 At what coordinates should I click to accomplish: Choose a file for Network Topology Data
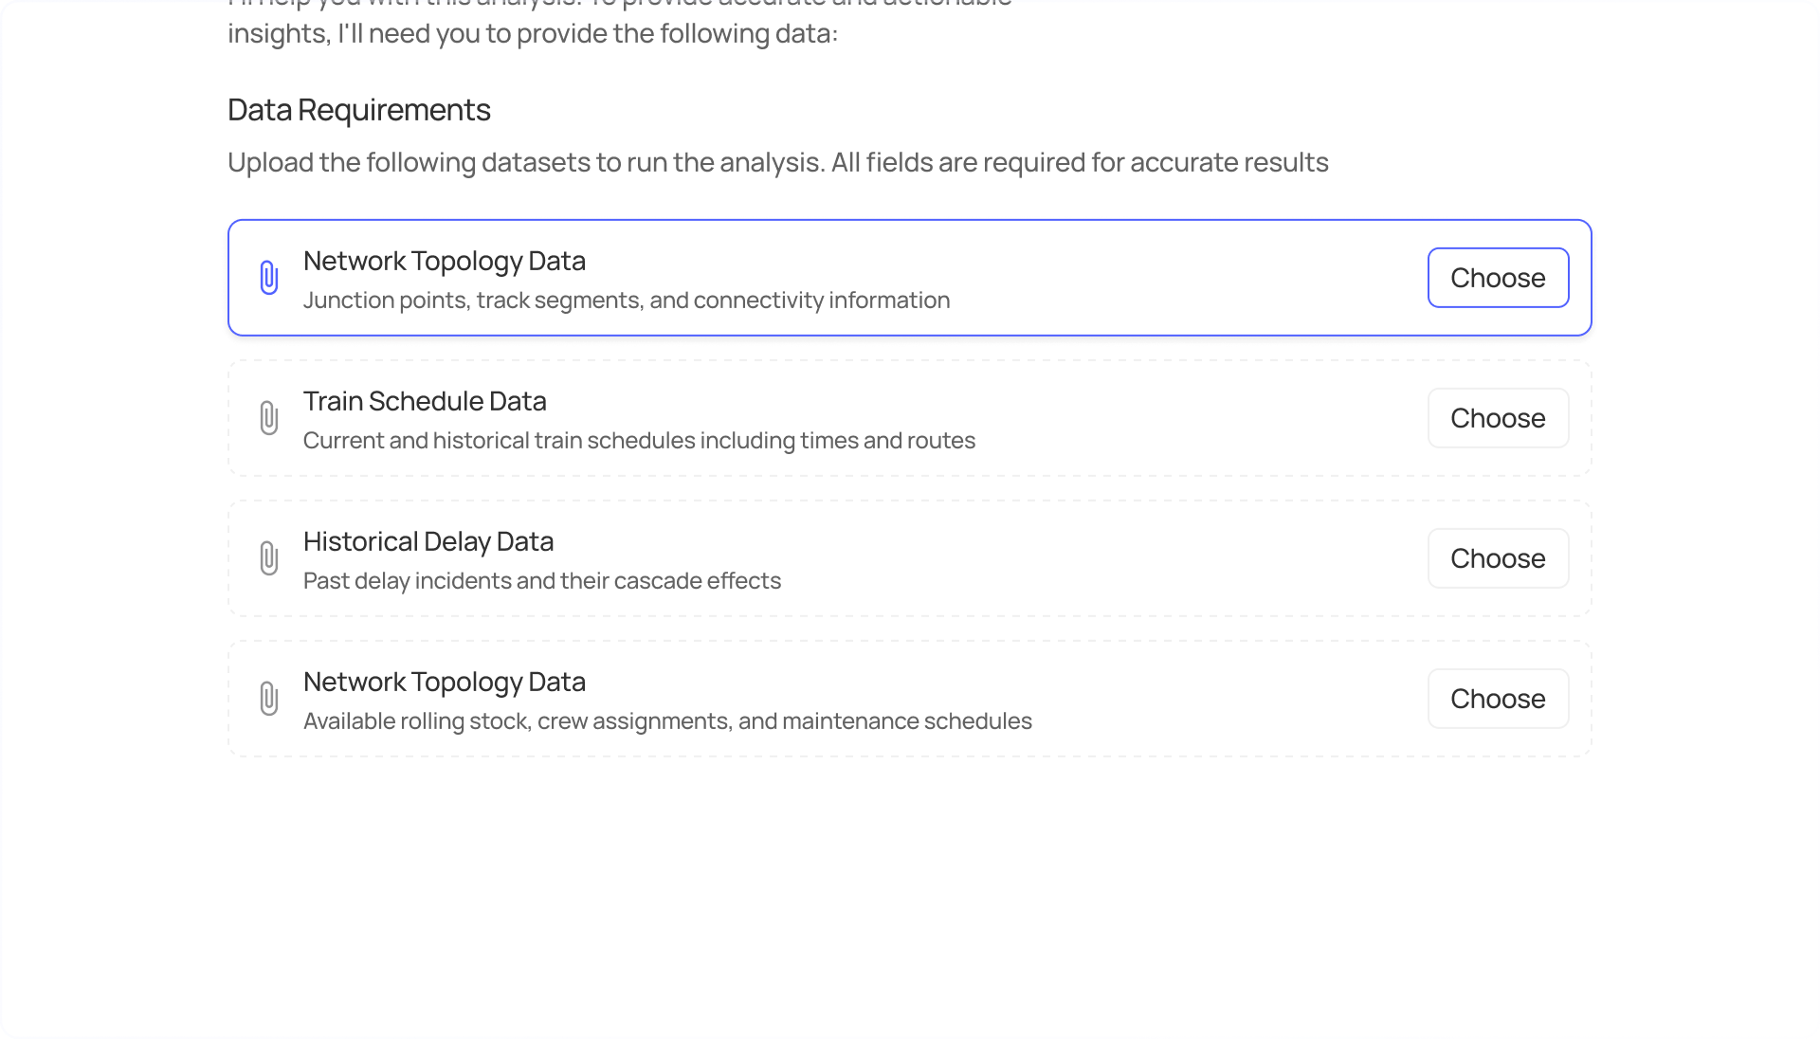click(x=1498, y=277)
